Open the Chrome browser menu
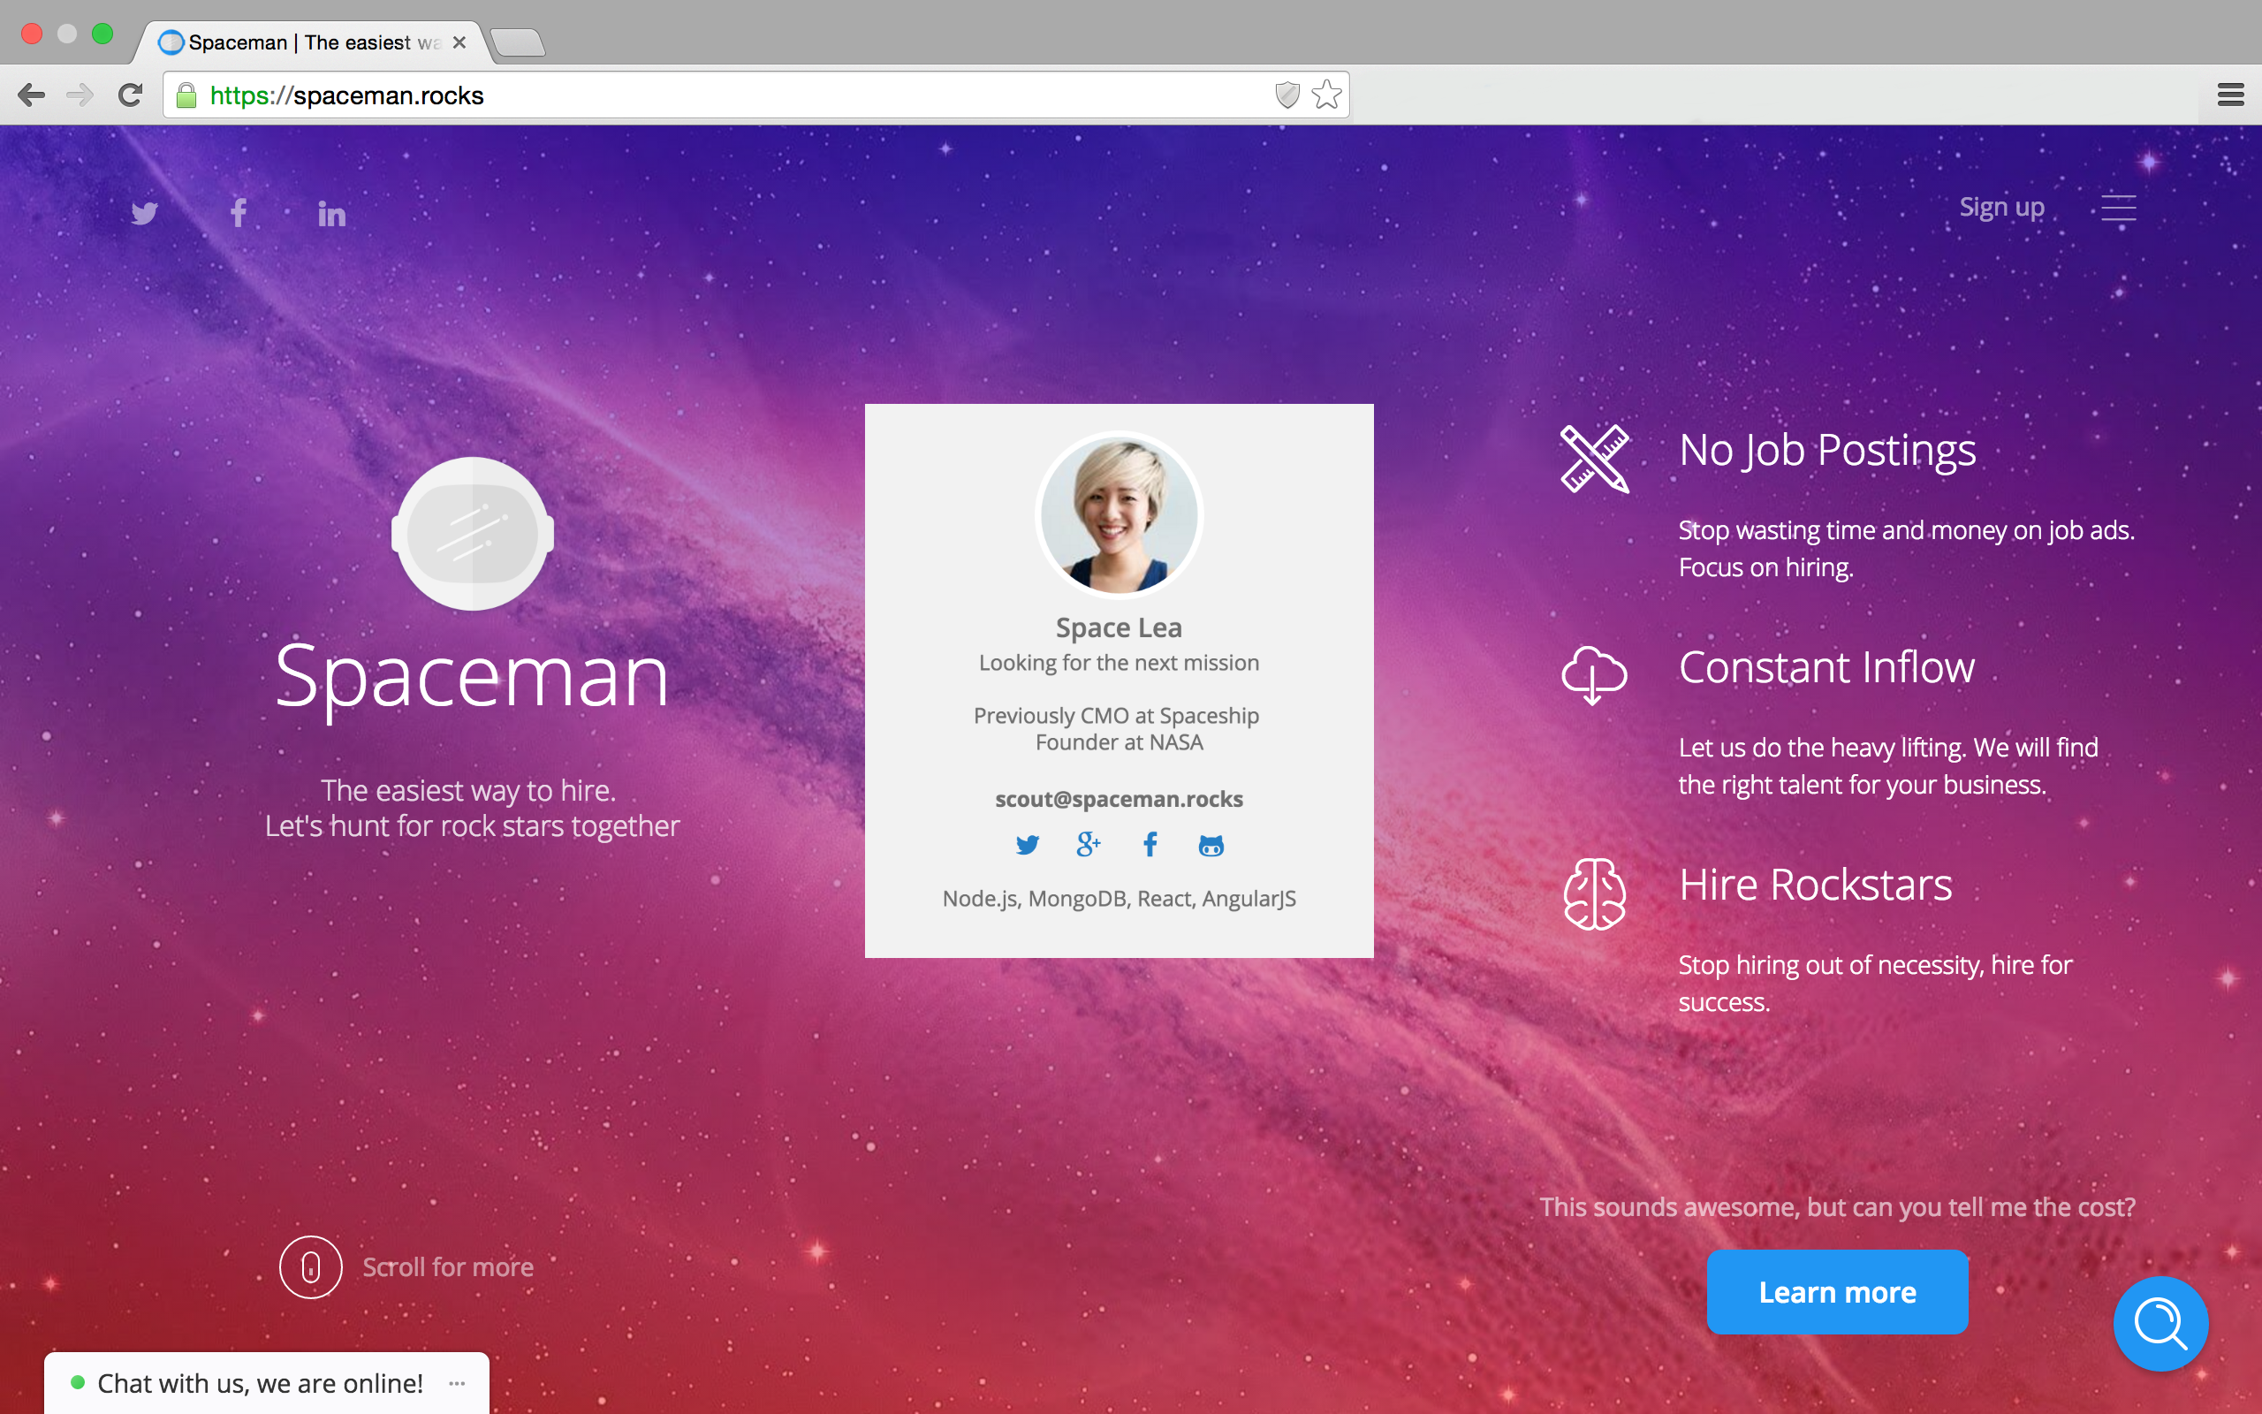The width and height of the screenshot is (2262, 1414). [2230, 95]
